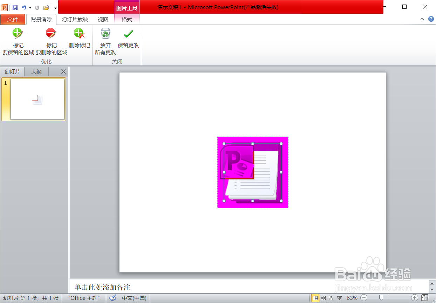The image size is (436, 303).
Task: Click Mark Areas to Keep (标记要保留的区域)
Action: pos(18,42)
